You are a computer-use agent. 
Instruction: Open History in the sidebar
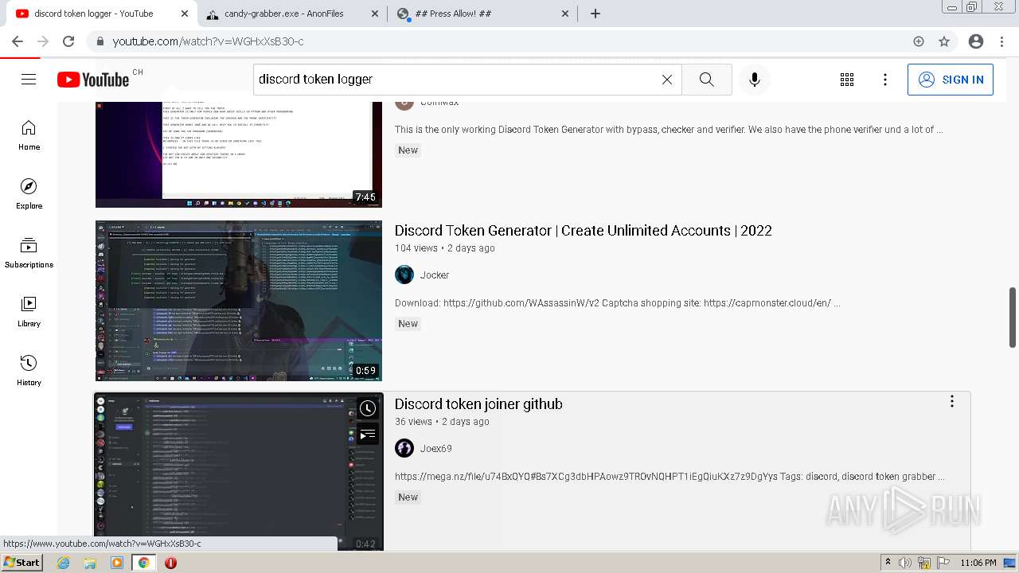(29, 371)
